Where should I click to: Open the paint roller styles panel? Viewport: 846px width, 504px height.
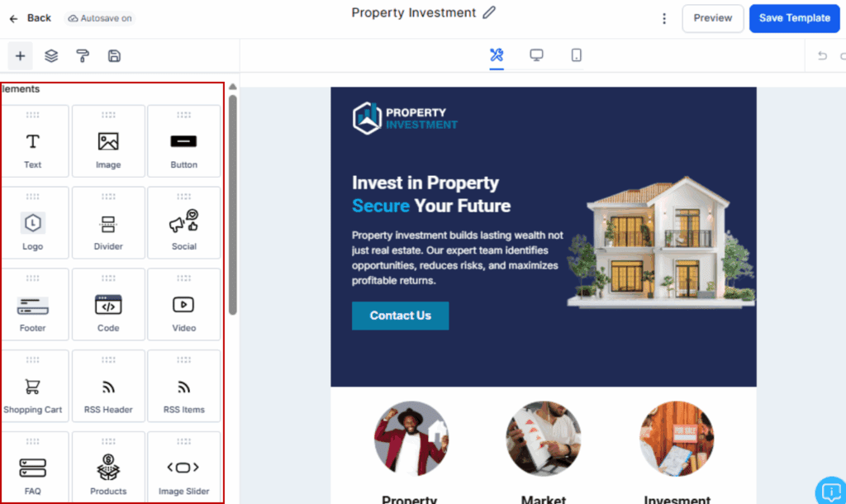(83, 55)
